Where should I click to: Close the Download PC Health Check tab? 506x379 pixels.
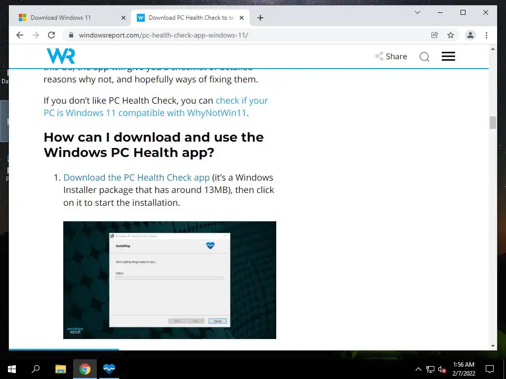(241, 18)
